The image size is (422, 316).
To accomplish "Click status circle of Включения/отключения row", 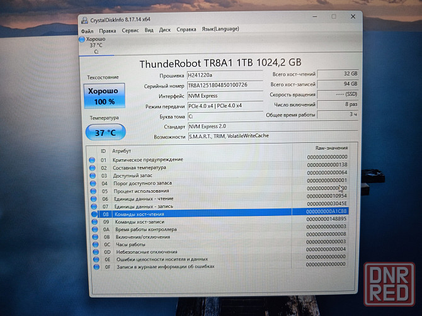I will pyautogui.click(x=95, y=237).
